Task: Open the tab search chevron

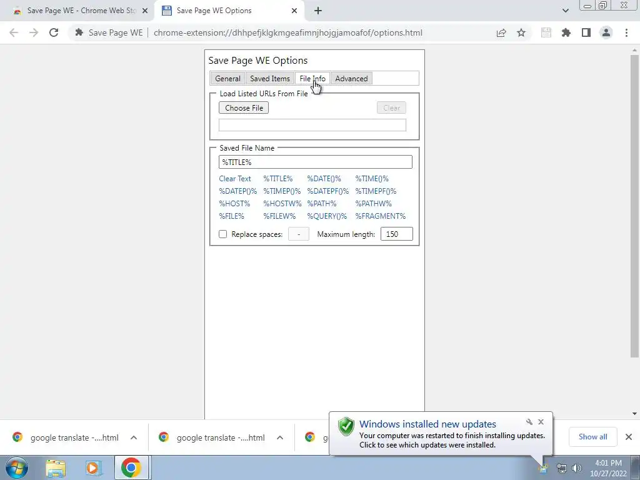Action: [565, 11]
